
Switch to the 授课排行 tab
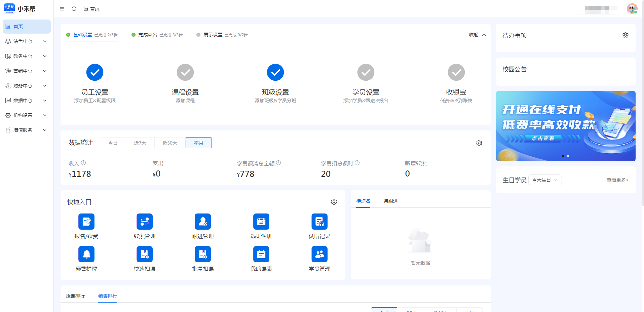(75, 296)
